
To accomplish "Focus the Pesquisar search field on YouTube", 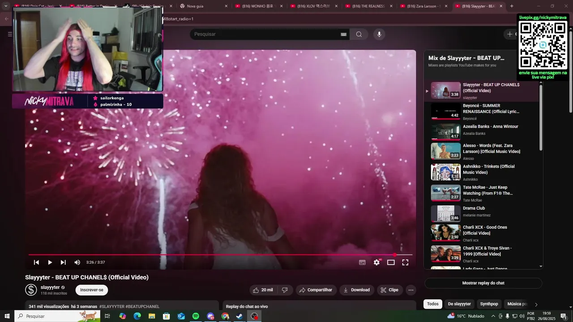I will pos(267,34).
